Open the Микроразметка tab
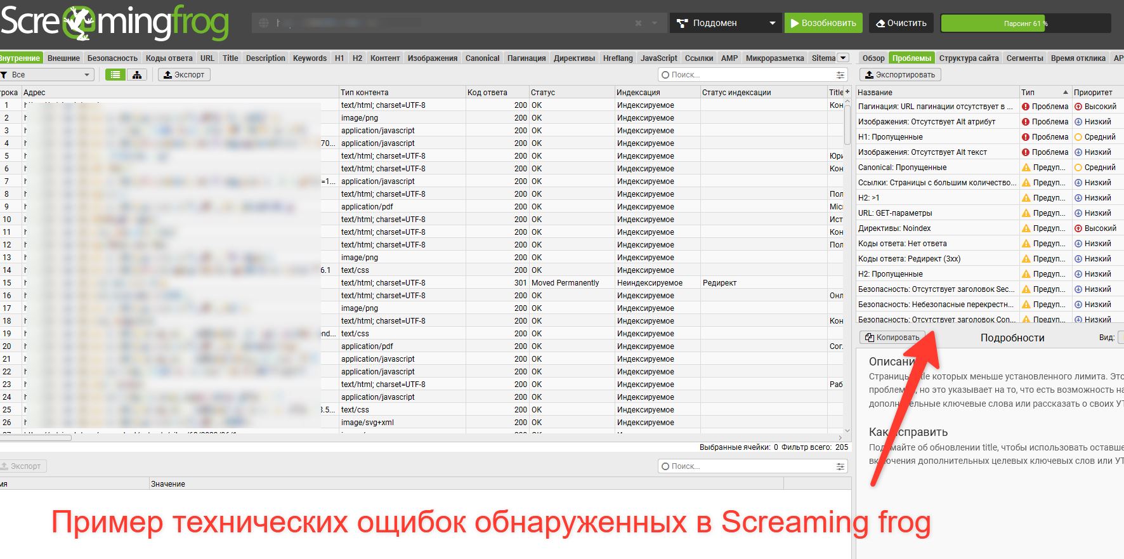Screen dimensions: 1124x559 point(774,58)
